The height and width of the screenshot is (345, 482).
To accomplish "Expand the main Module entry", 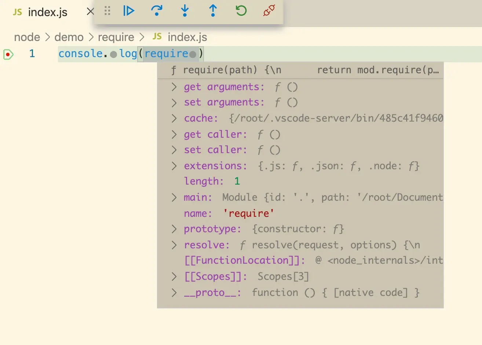I will [x=174, y=197].
